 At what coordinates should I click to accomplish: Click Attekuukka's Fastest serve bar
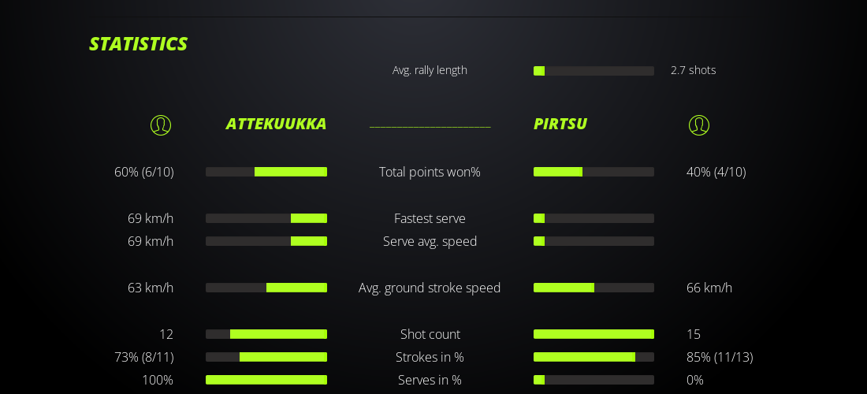tap(266, 218)
